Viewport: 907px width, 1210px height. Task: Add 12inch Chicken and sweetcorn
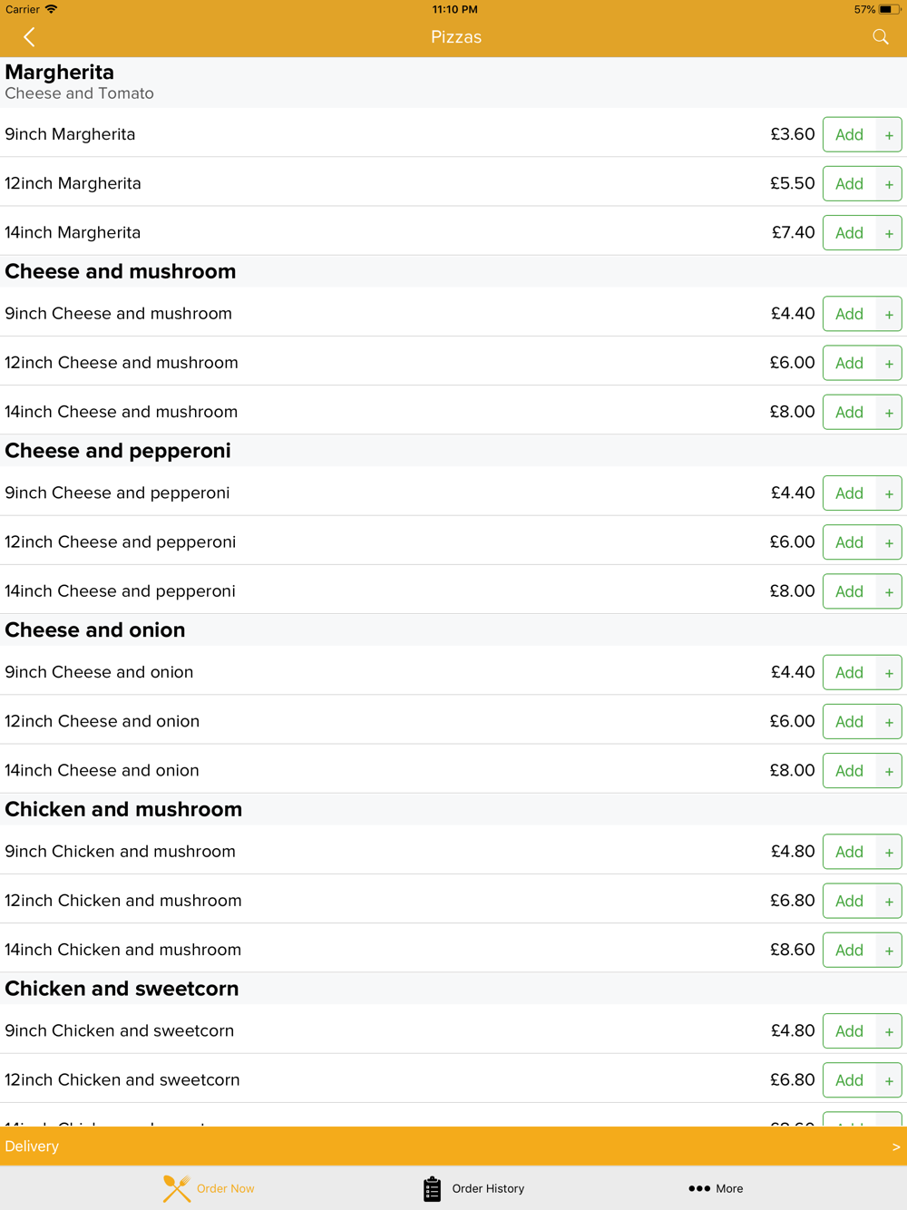tap(850, 1080)
